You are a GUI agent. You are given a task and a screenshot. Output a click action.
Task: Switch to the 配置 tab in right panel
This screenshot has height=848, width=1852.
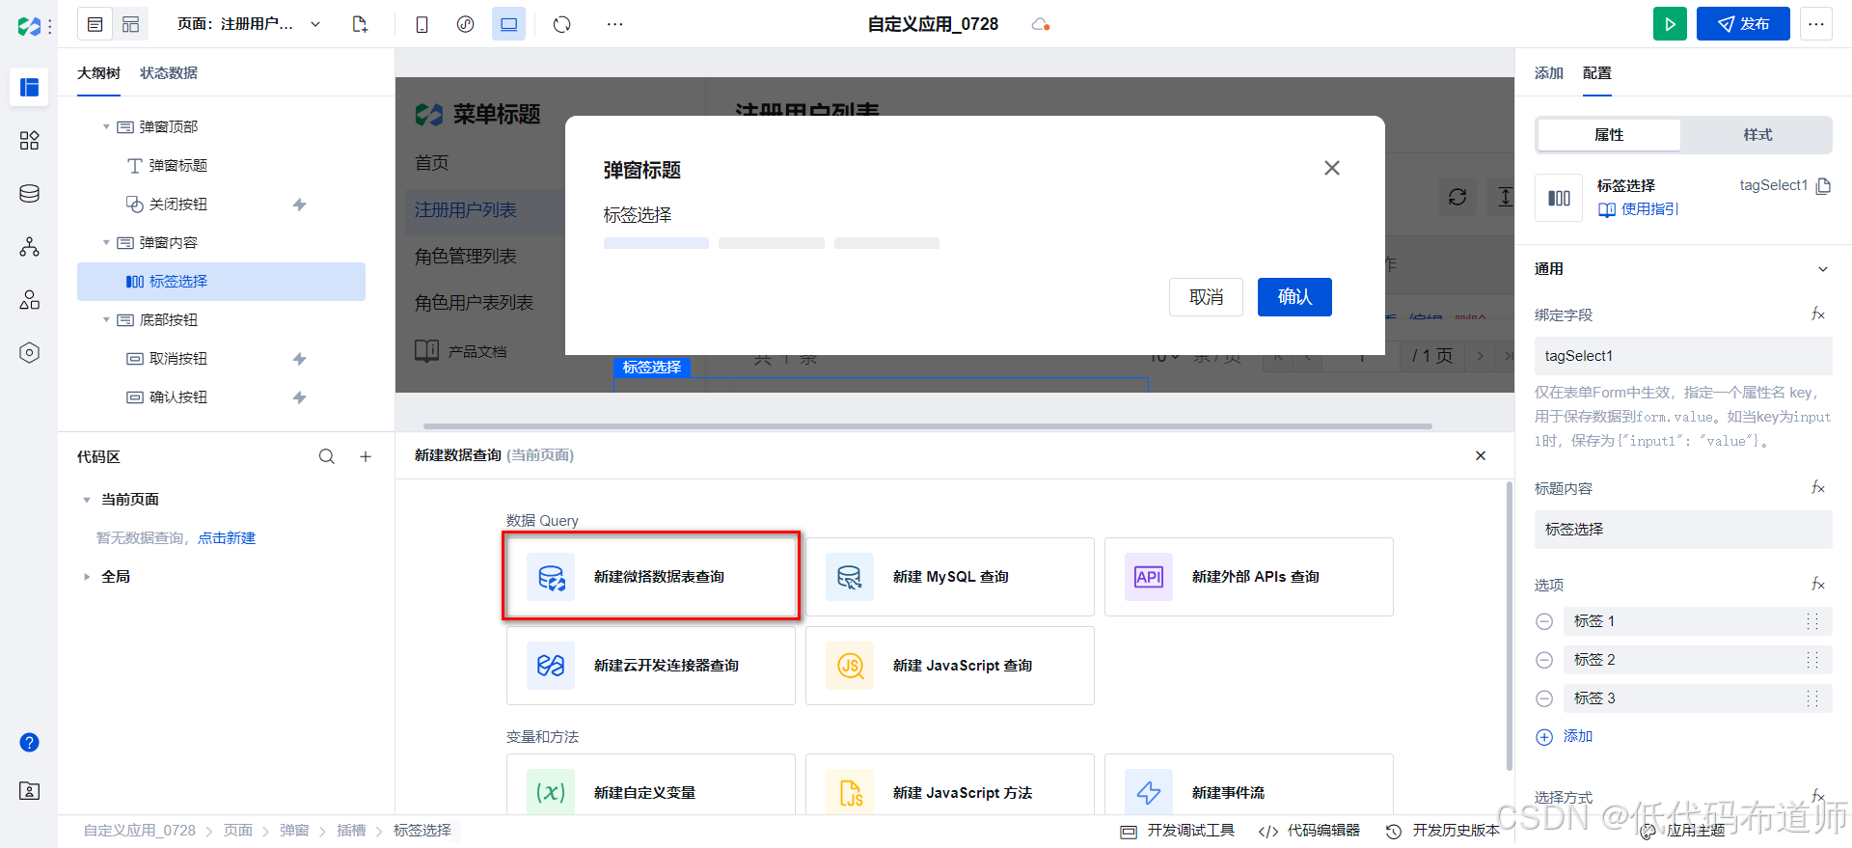1597,73
